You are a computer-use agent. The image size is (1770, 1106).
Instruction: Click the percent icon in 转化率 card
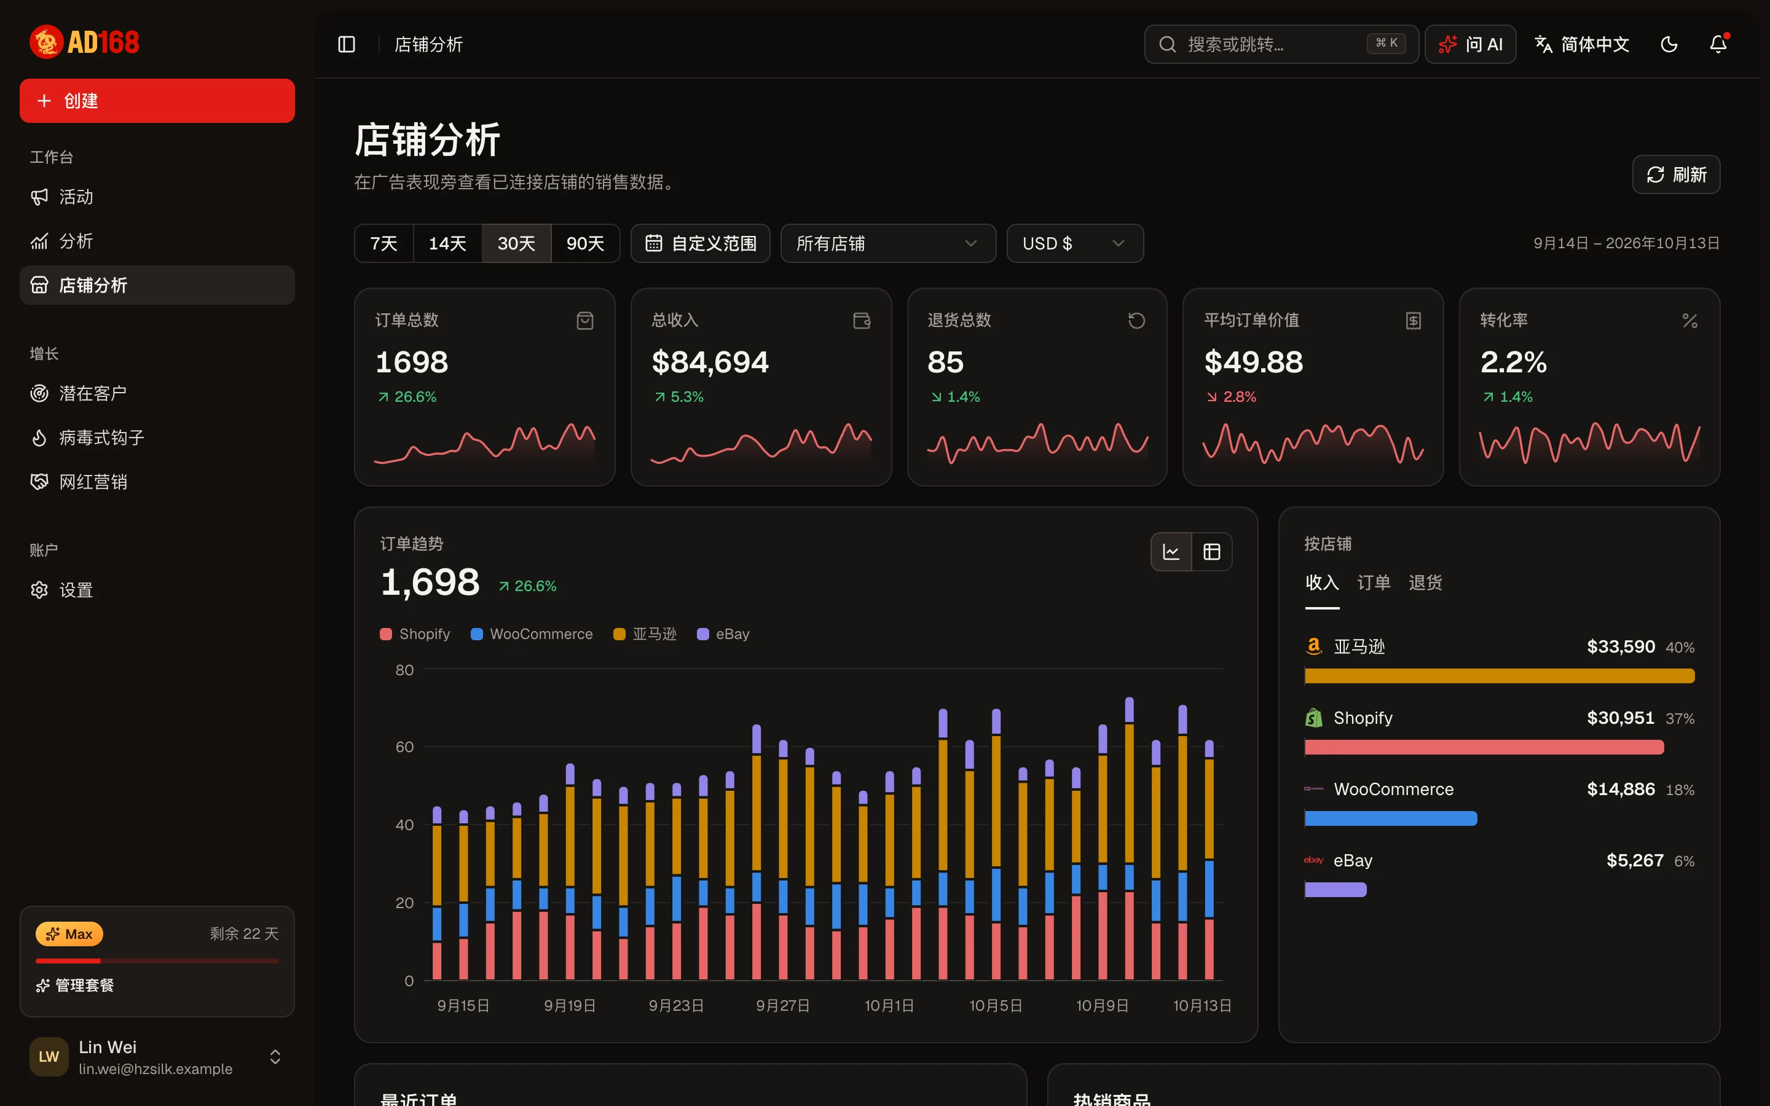(1689, 320)
